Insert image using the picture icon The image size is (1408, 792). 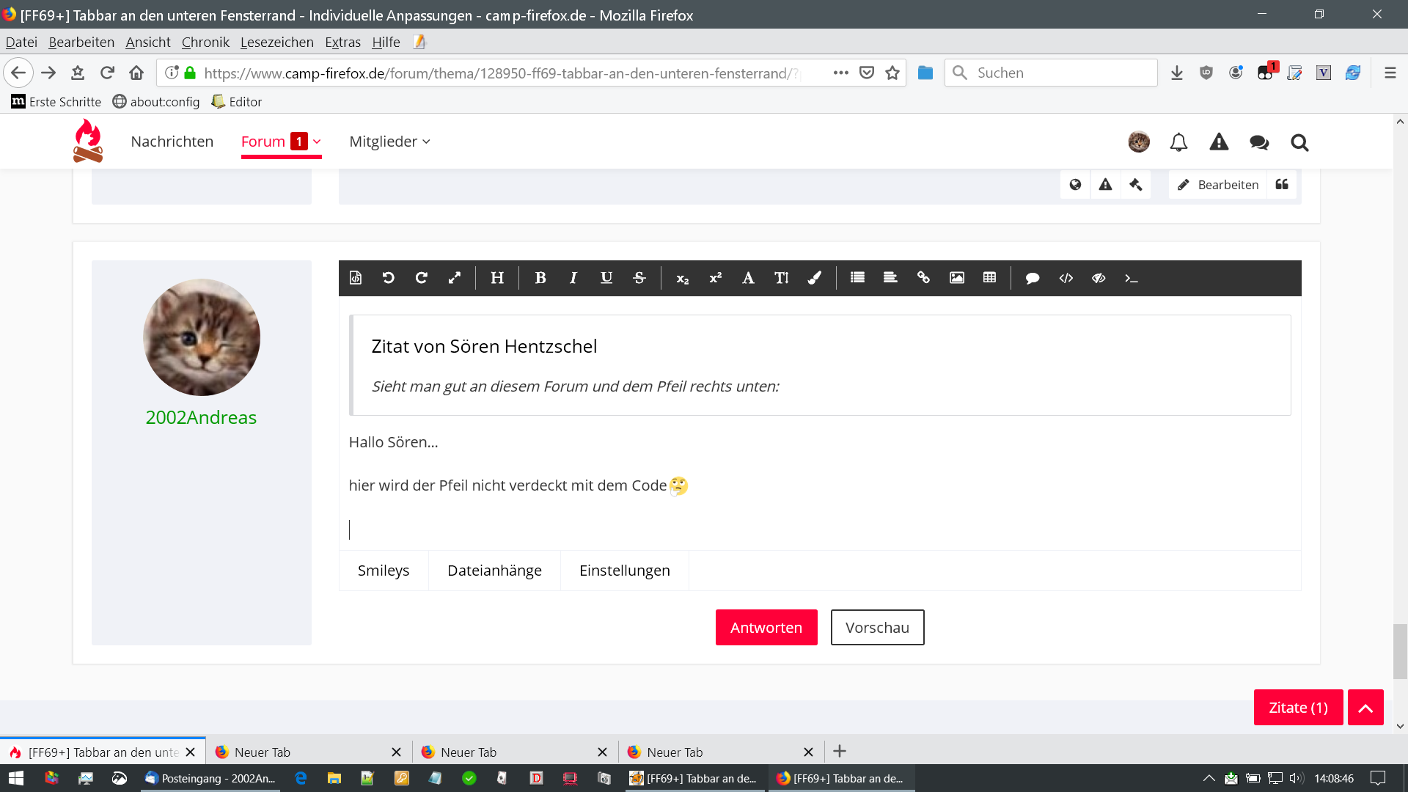(x=956, y=278)
